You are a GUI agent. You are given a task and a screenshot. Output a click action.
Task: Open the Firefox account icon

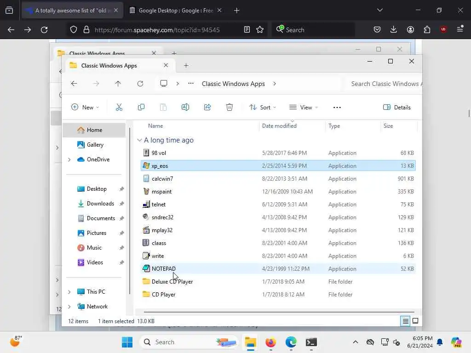[x=410, y=30]
